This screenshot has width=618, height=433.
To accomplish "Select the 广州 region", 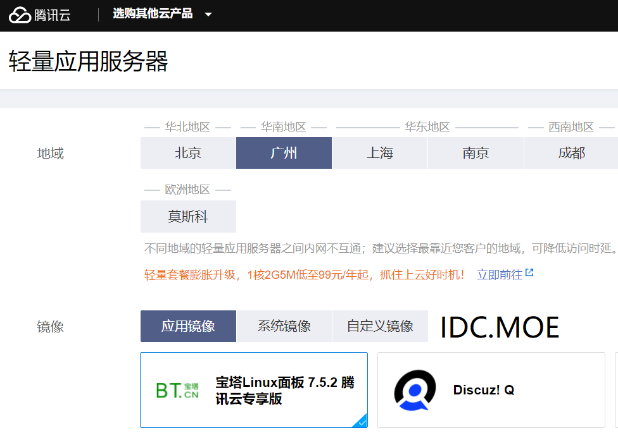I will coord(284,153).
